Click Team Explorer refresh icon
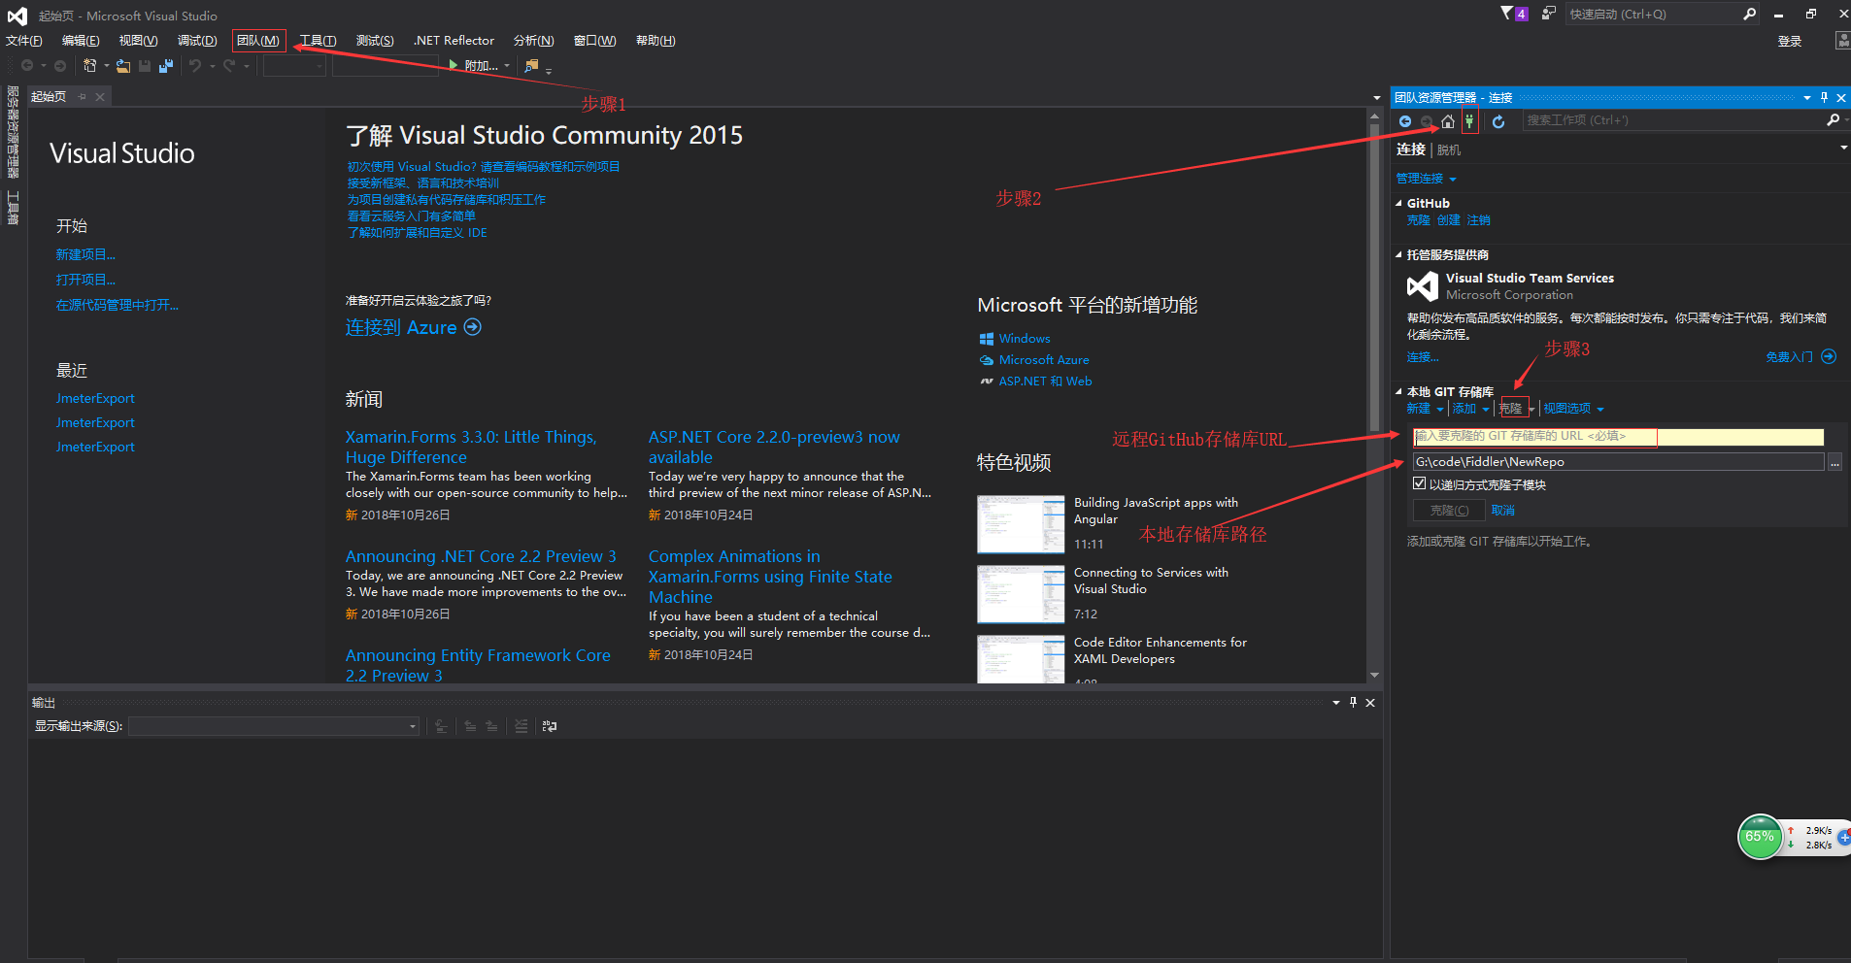Viewport: 1851px width, 963px height. click(1498, 121)
